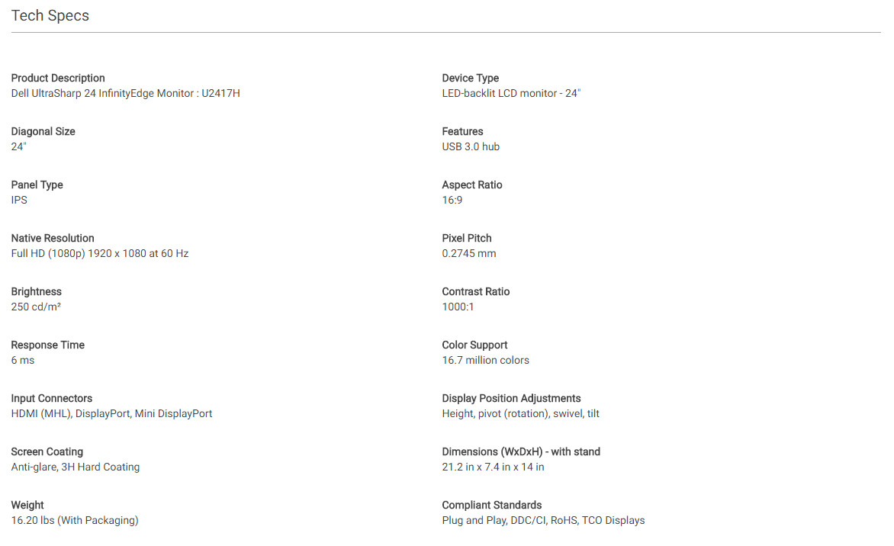Select the HDMI (MHL), DisplayPort connectors text
Screen dimensions: 894x546
111,414
